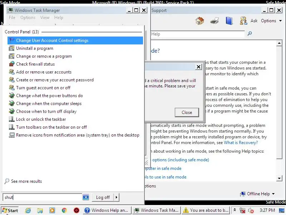Viewport: 286px width, 215px height.
Task: Open Task Manager Help menu
Action: [x=59, y=18]
